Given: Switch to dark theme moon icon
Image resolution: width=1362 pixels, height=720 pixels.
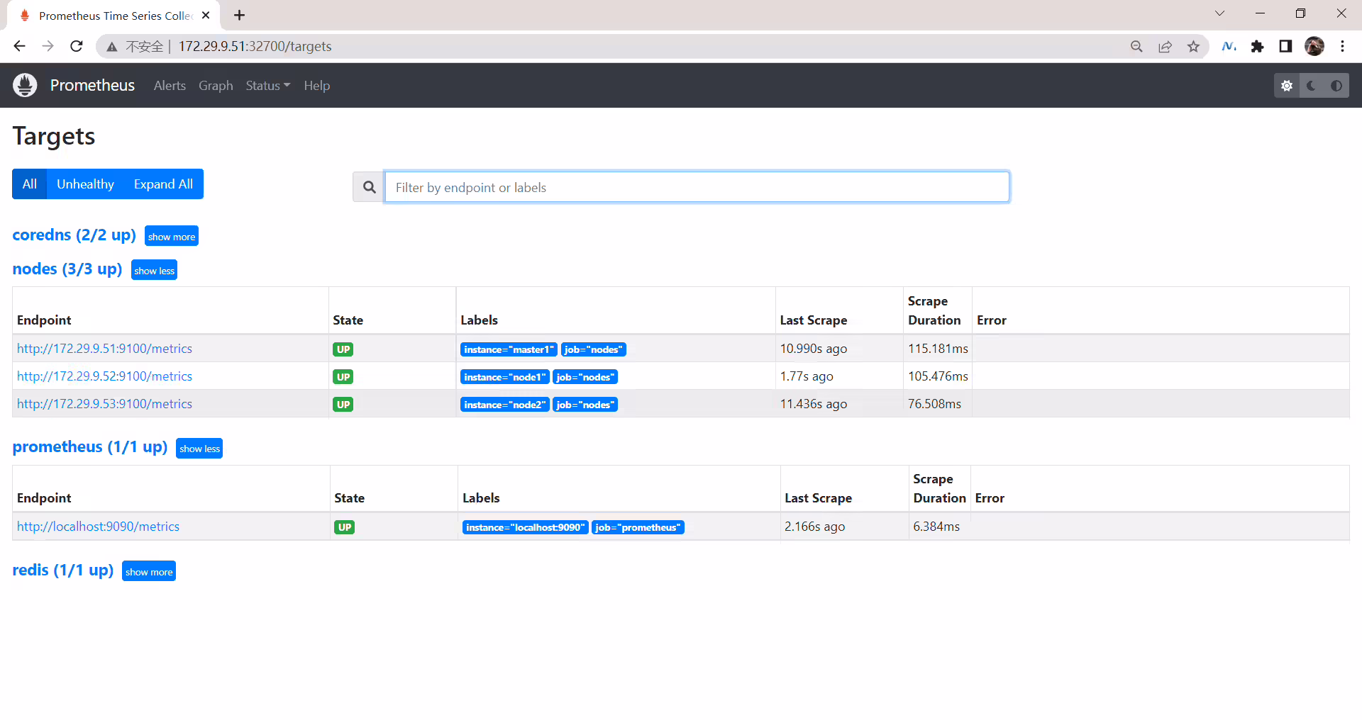Looking at the screenshot, I should tap(1312, 86).
